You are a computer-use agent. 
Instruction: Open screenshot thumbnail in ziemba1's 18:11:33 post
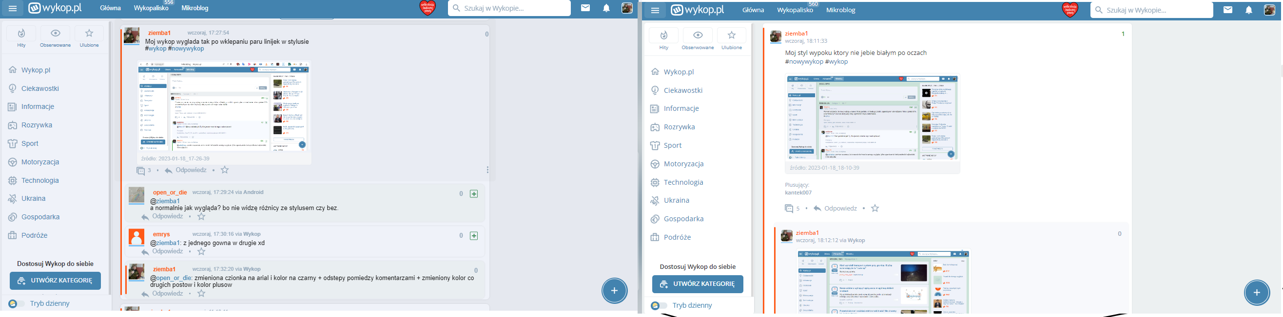[872, 117]
